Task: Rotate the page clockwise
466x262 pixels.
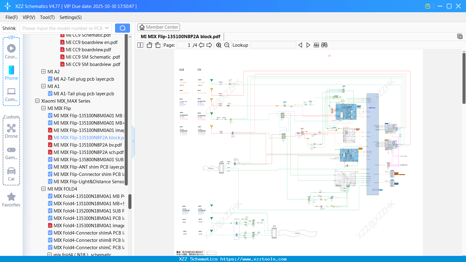Action: (158, 45)
